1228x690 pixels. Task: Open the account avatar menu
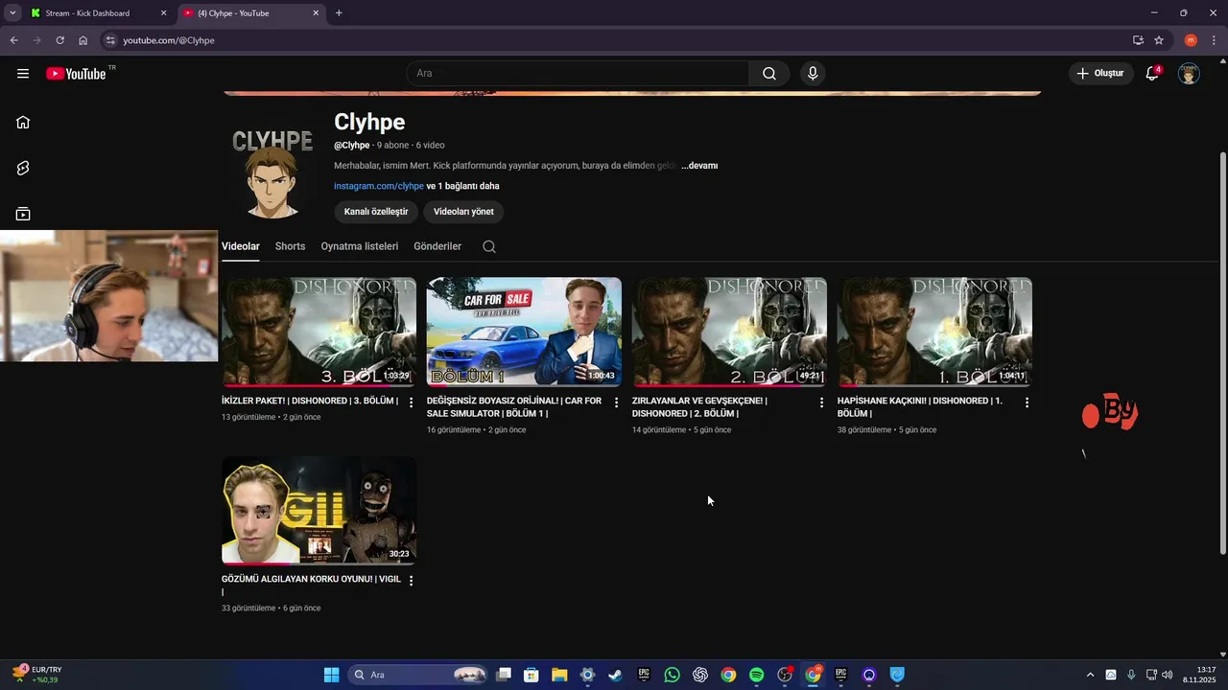1189,74
